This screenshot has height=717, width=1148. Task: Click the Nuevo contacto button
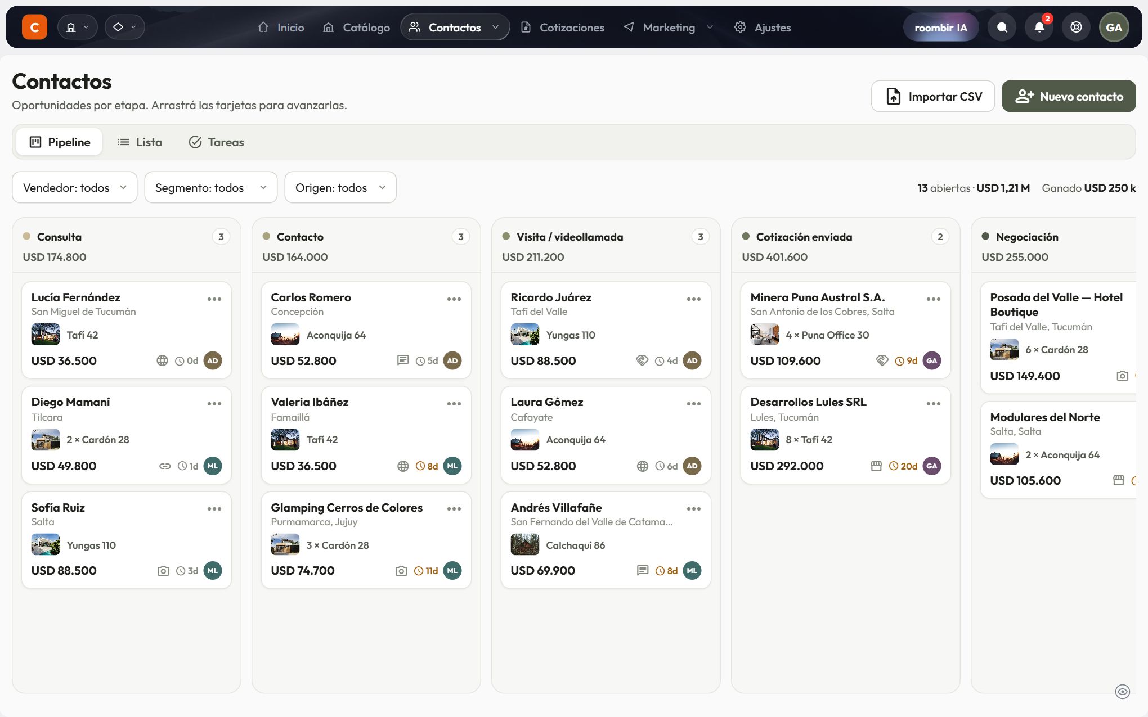tap(1069, 96)
